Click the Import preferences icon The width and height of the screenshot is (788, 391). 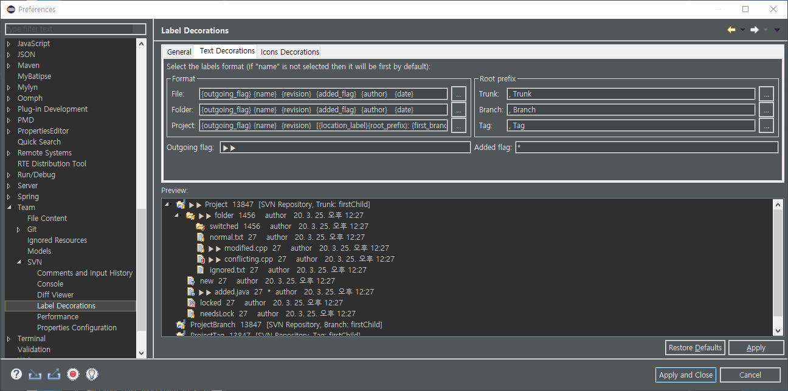35,374
